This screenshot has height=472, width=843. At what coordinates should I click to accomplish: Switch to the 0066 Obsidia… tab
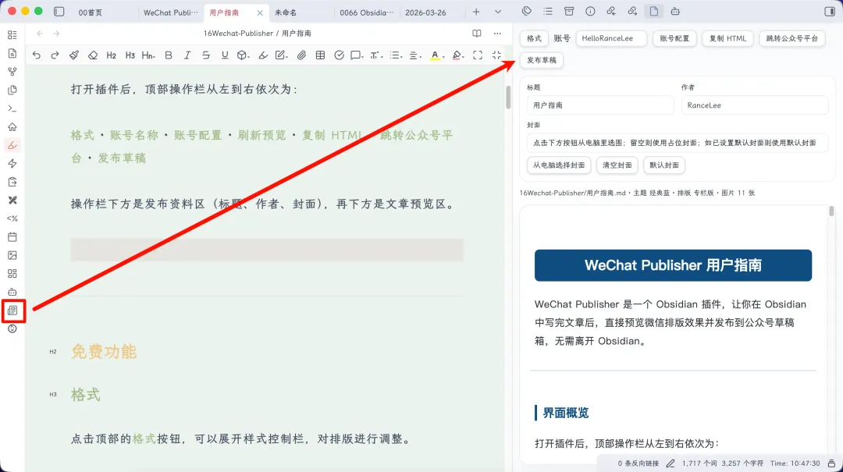(367, 12)
